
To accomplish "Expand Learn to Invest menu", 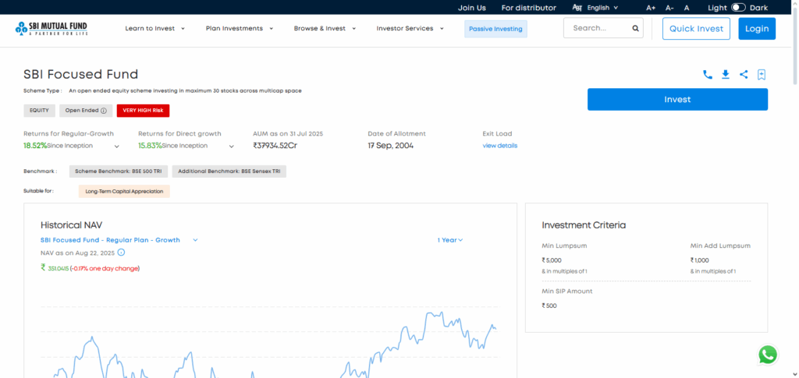I will click(155, 29).
